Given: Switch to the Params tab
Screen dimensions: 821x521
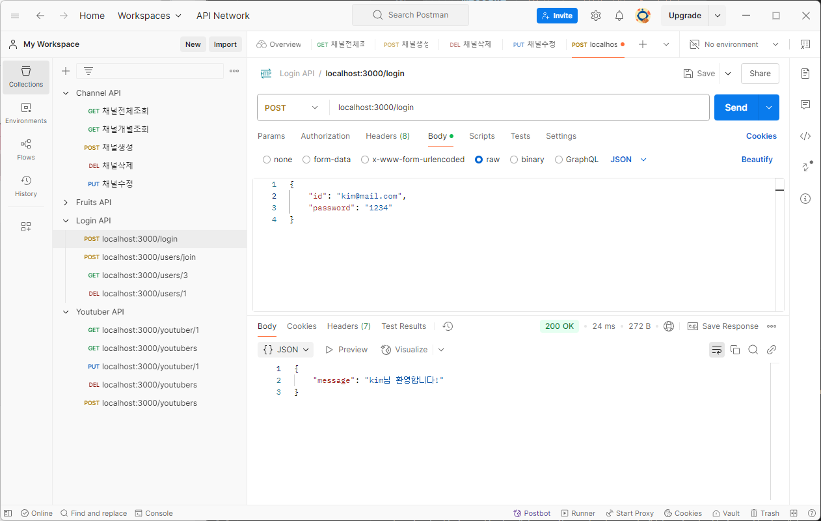Looking at the screenshot, I should click(x=271, y=136).
